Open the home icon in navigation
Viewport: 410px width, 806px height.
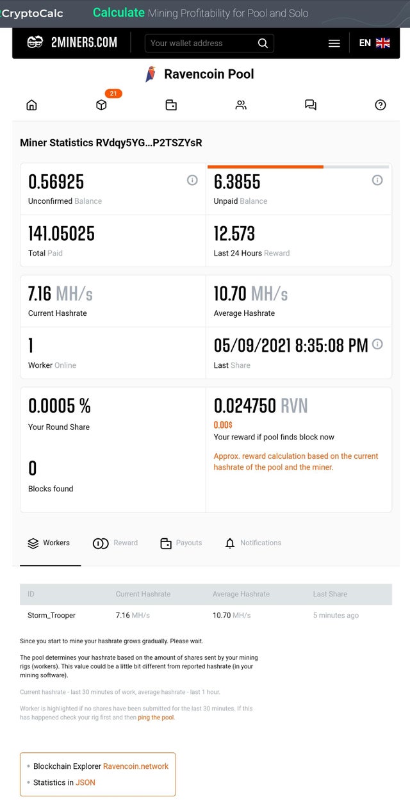point(31,105)
